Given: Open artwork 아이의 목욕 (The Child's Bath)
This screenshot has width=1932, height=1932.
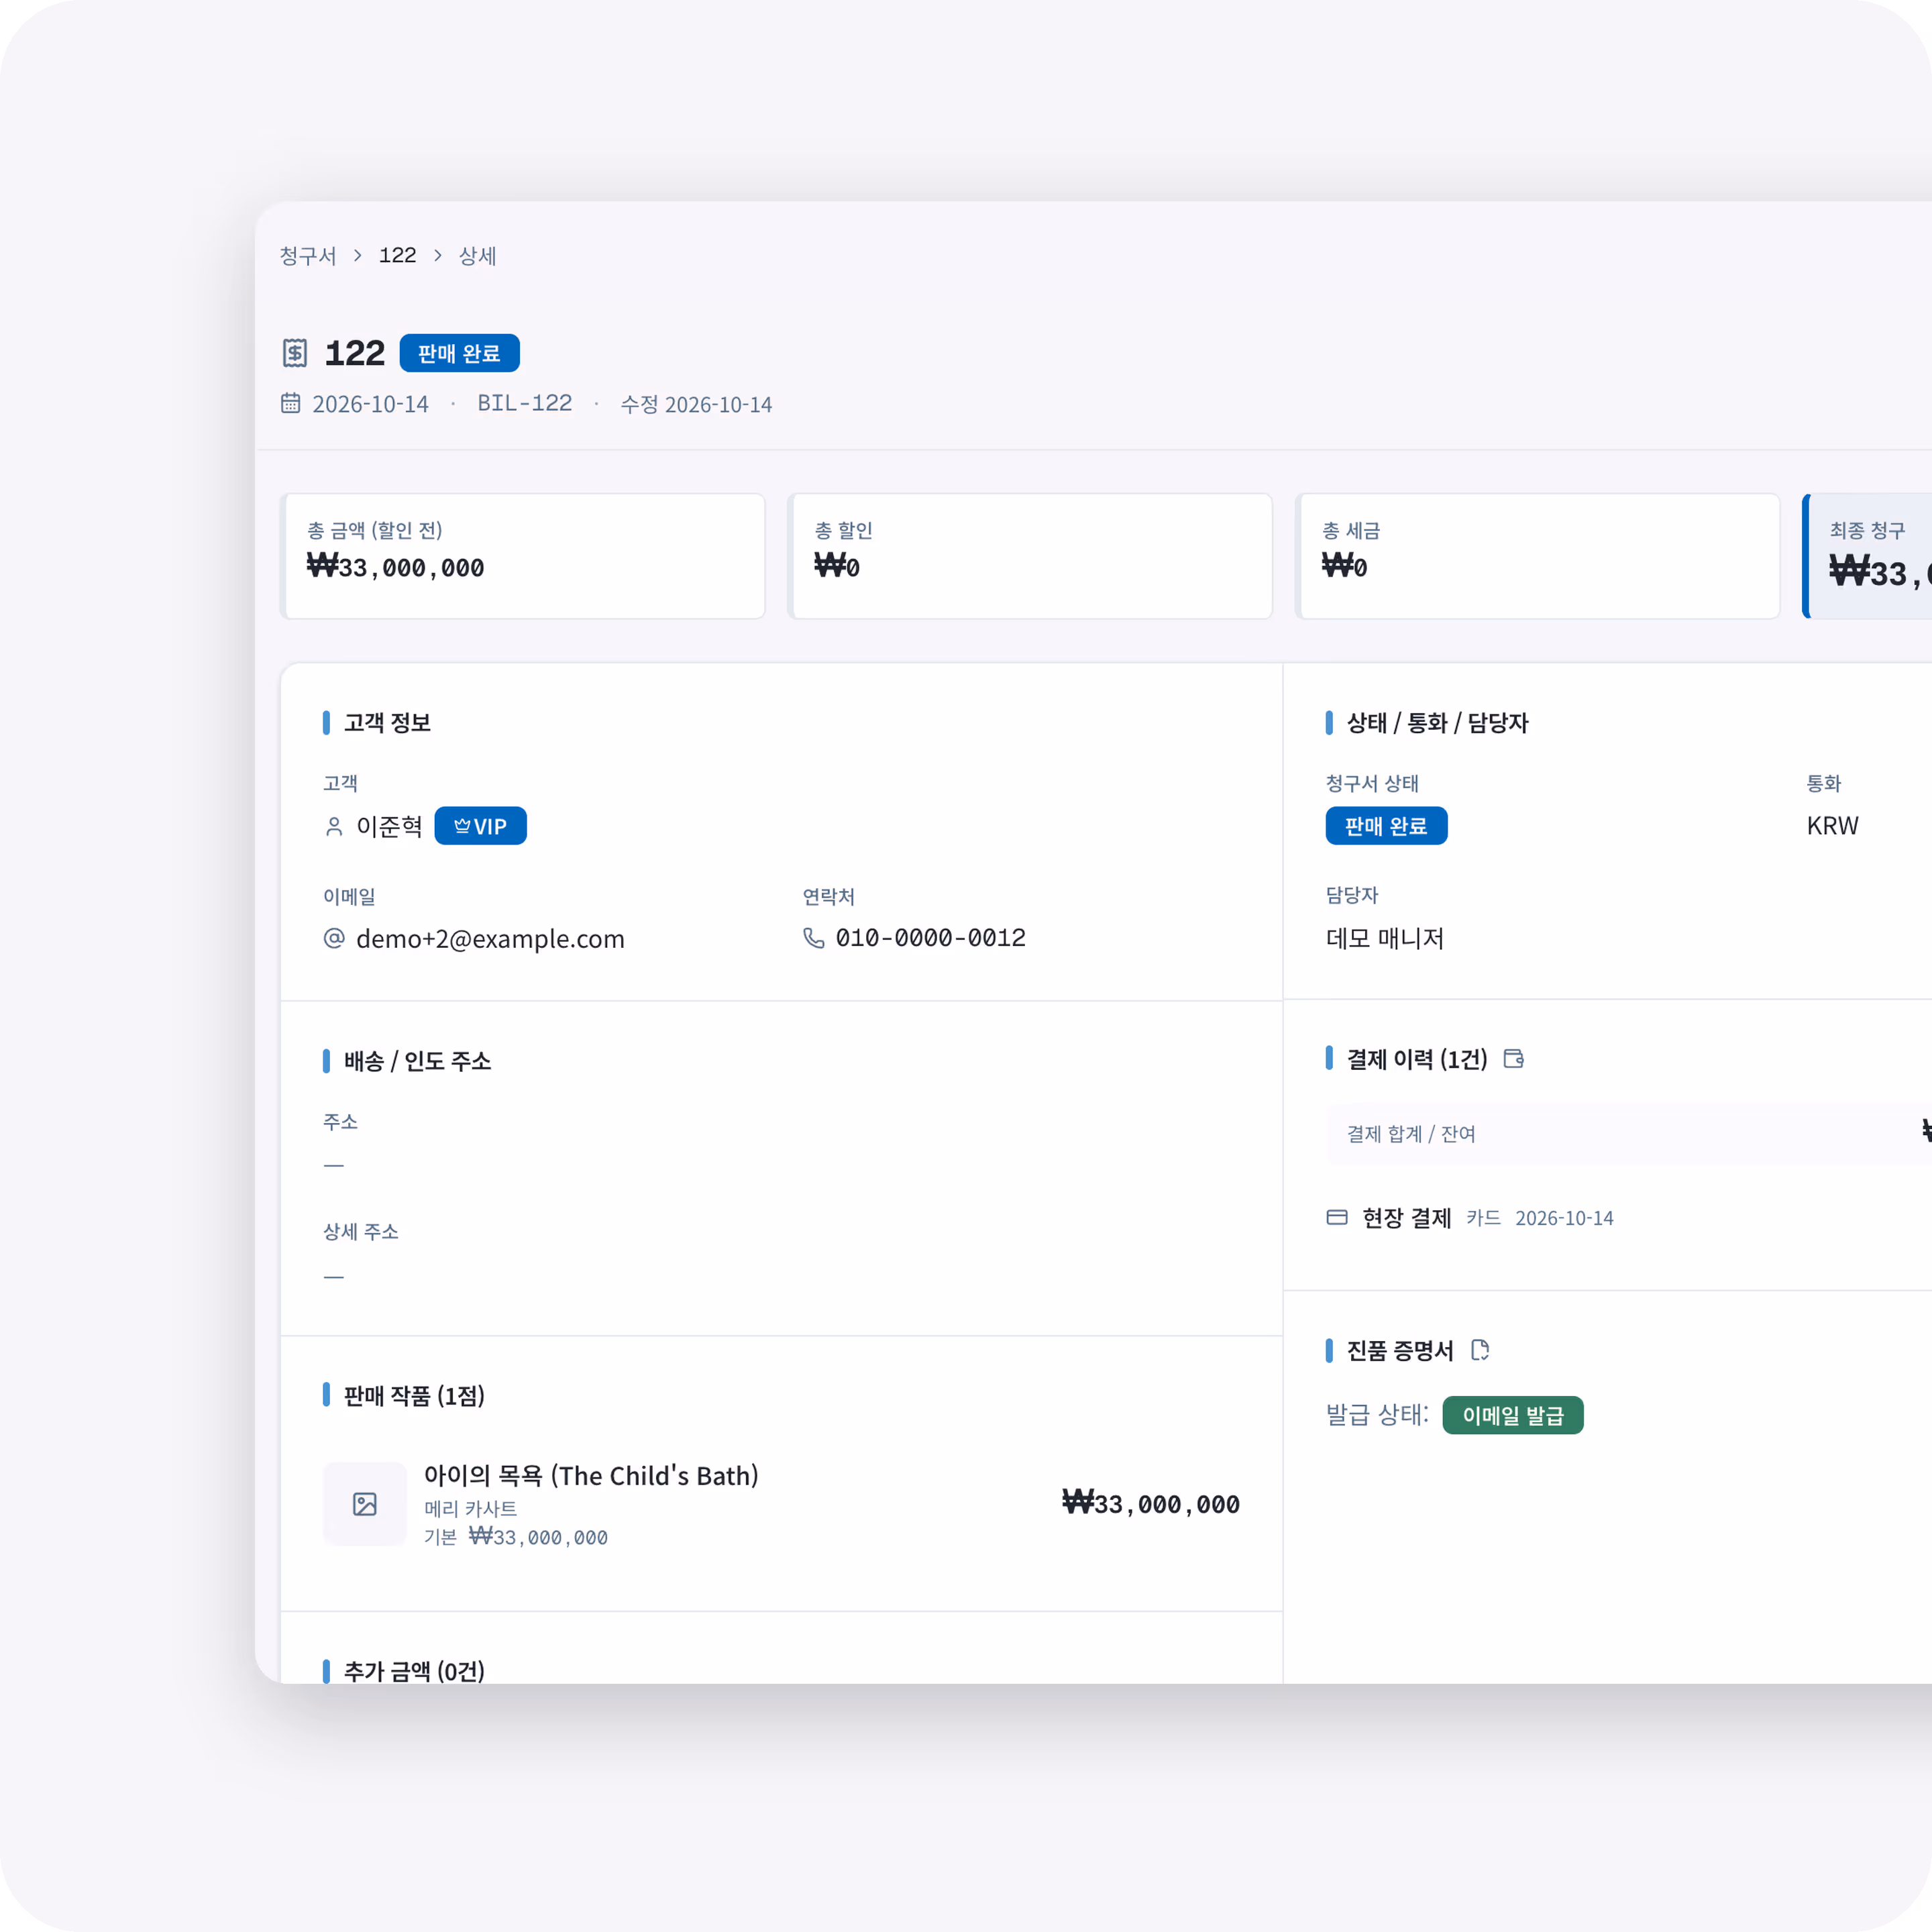Looking at the screenshot, I should coord(591,1475).
